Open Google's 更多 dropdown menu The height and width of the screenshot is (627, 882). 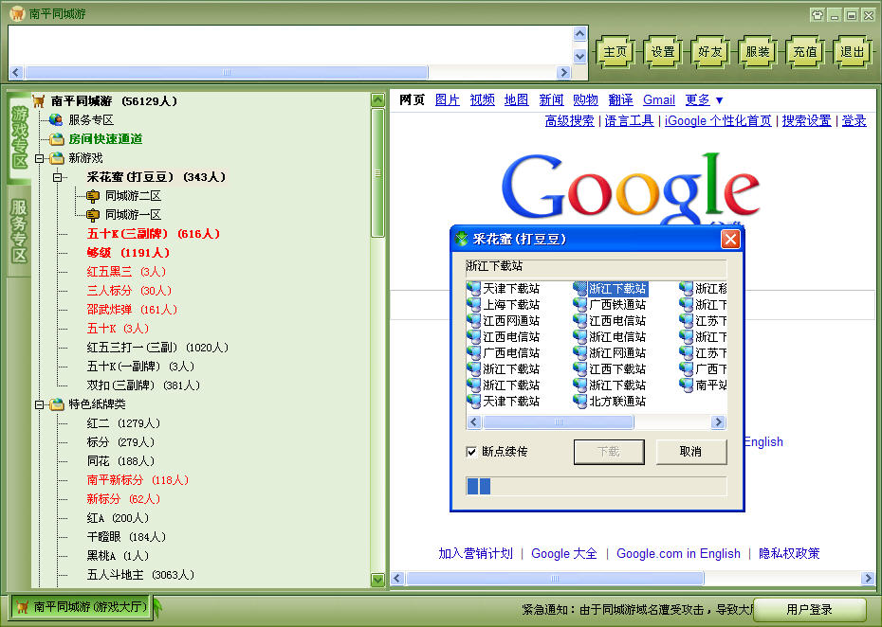click(x=704, y=99)
